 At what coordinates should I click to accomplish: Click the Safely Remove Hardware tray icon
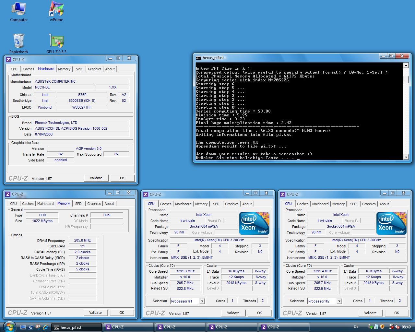click(x=371, y=327)
